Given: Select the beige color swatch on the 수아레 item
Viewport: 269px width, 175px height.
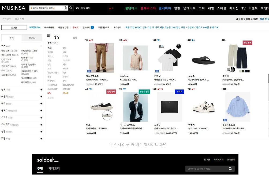Looking at the screenshot, I should [240, 71].
